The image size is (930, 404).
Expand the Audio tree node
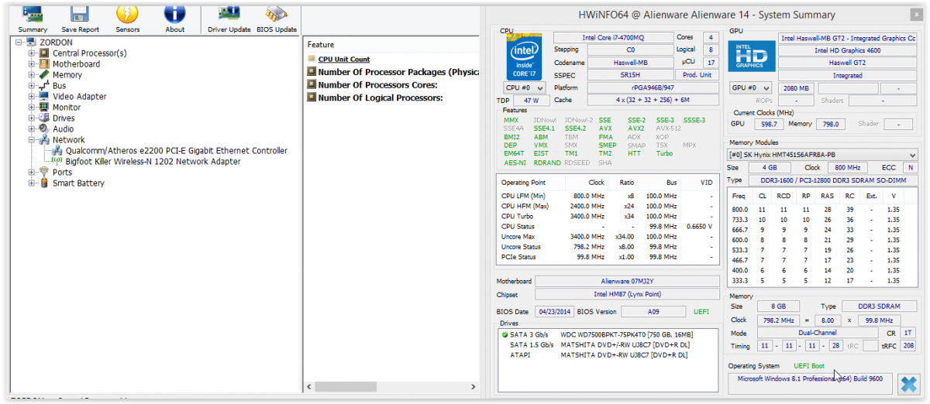tap(32, 129)
